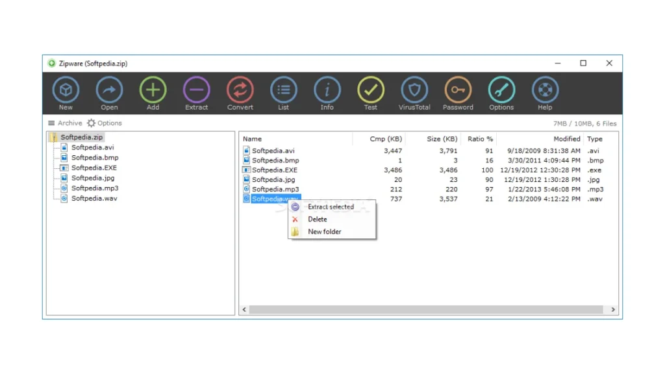Viewport: 665px width, 374px height.
Task: Select Softpedia.zip root in the tree
Action: (81, 137)
